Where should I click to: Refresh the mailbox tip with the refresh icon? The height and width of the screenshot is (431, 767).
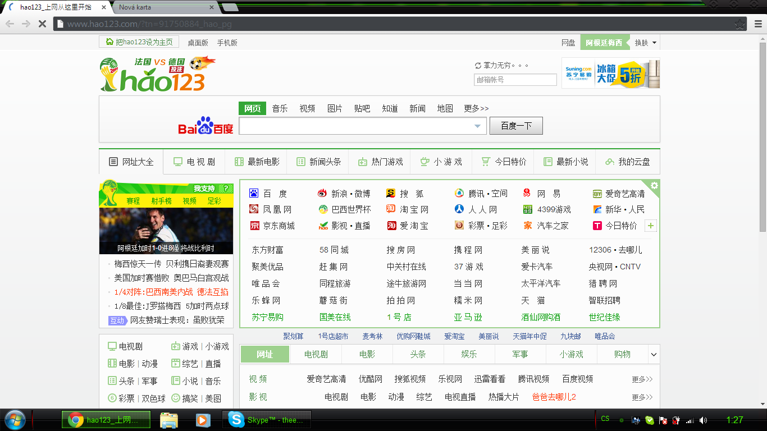tap(478, 66)
